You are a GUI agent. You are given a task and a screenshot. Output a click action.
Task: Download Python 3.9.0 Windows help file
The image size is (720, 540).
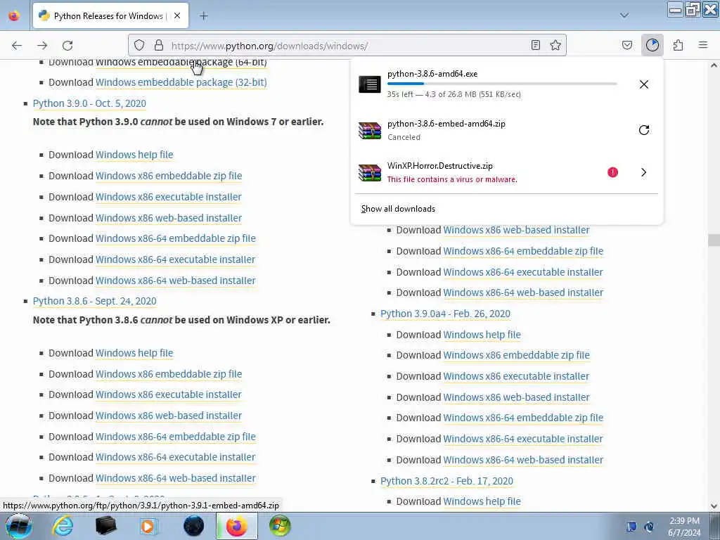coord(134,155)
